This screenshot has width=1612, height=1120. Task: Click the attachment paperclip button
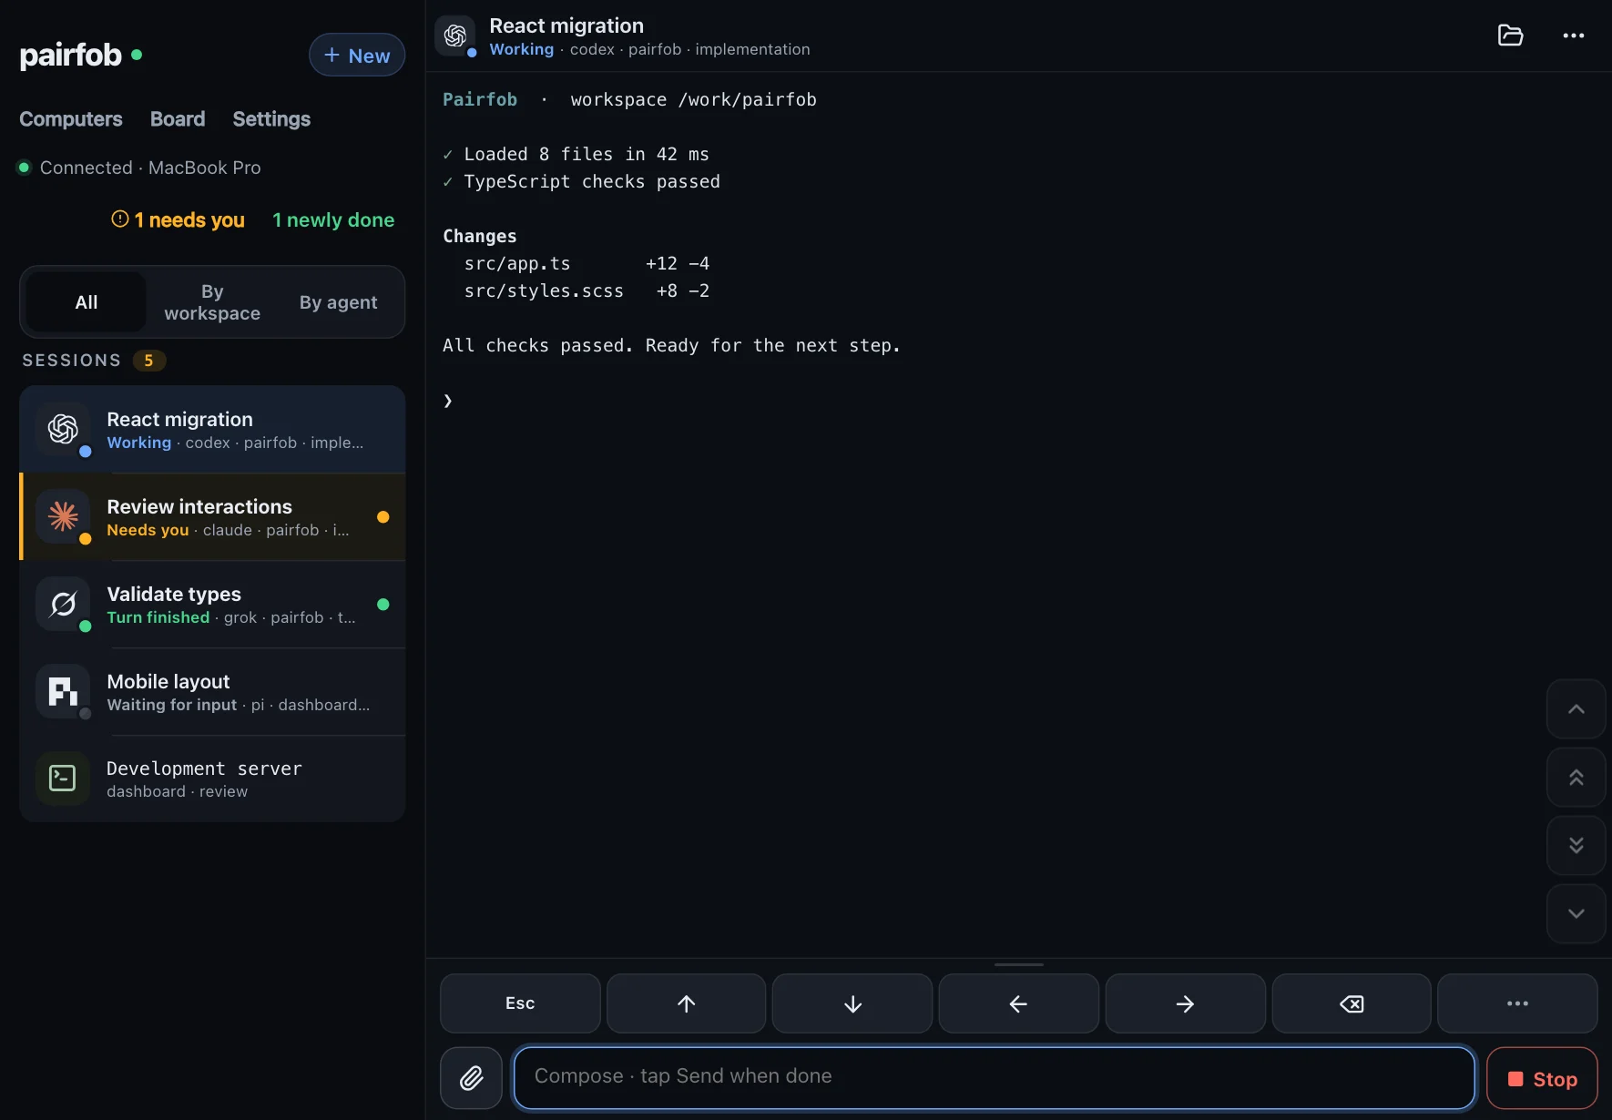pos(471,1078)
